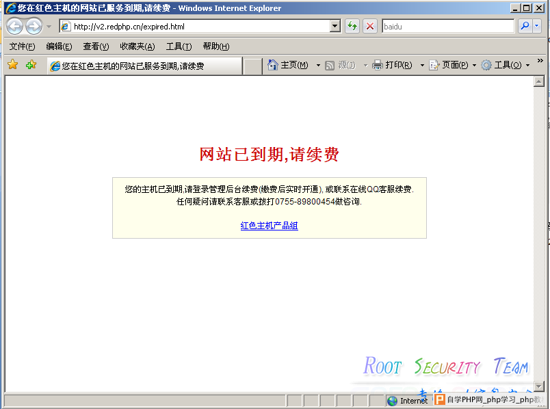Click the Internet zone globe icon
Viewport: 550px width, 409px height.
(392, 401)
